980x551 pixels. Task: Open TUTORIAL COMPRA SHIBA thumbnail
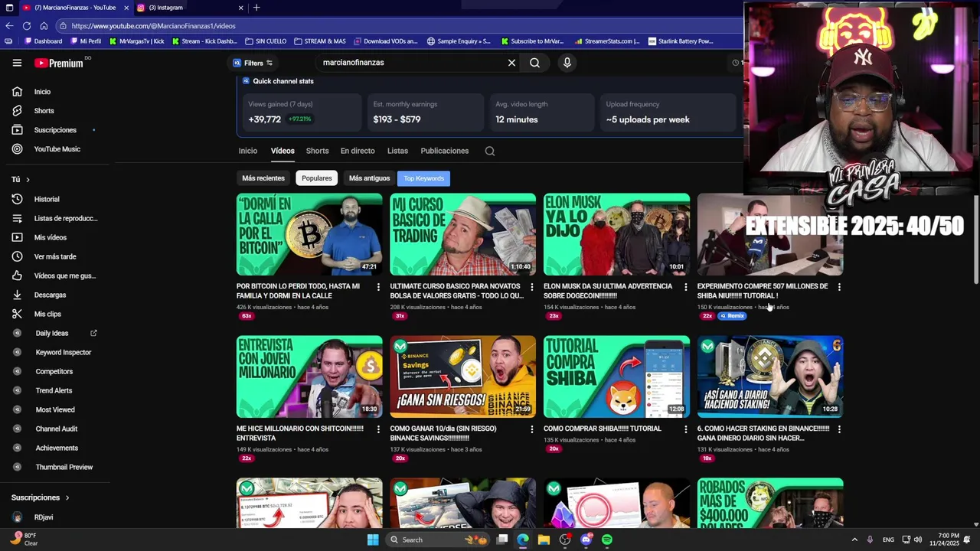coord(616,377)
